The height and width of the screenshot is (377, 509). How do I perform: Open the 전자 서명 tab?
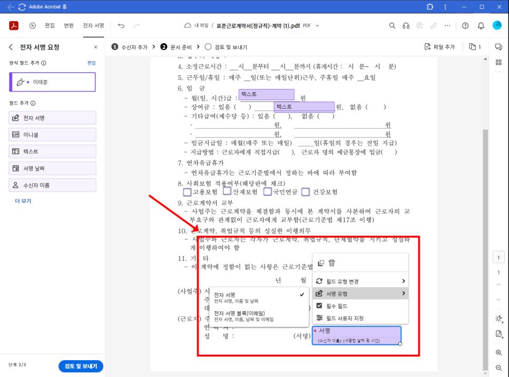93,26
